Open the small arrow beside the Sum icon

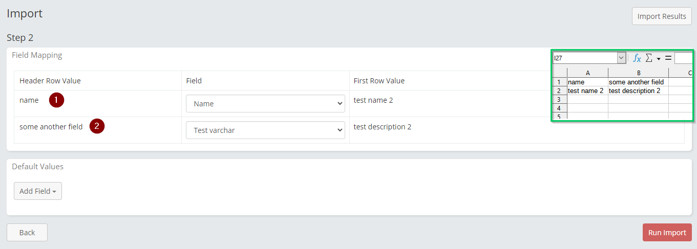(659, 59)
